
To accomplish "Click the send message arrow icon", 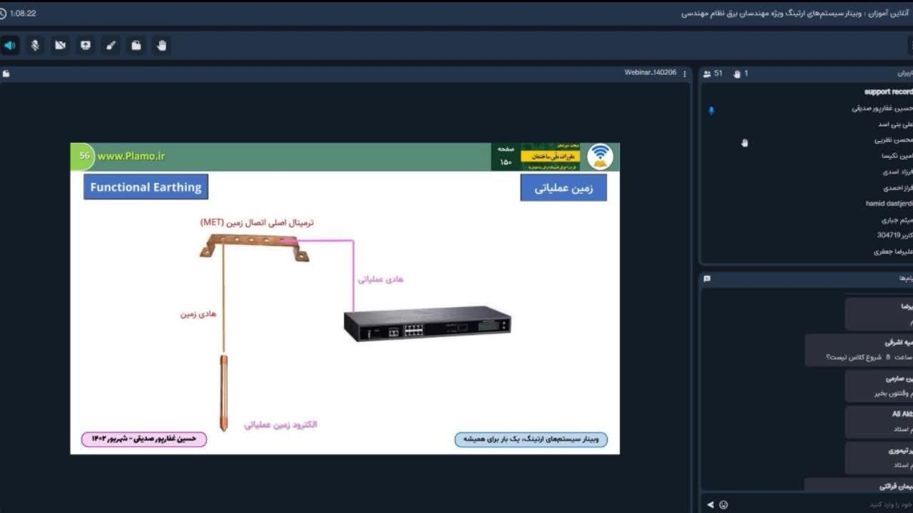I will [x=710, y=504].
